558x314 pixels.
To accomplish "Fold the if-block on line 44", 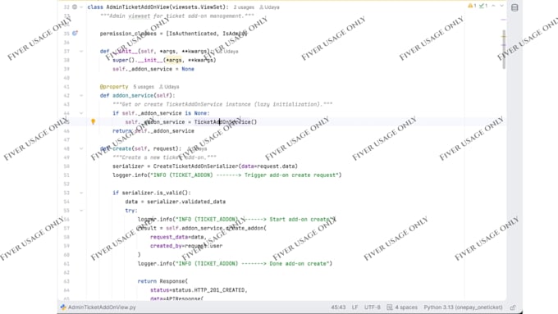I will point(81,113).
